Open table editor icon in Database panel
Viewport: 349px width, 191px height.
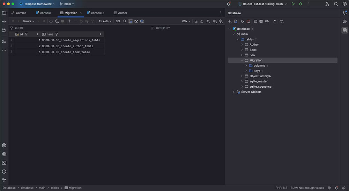coord(261,21)
